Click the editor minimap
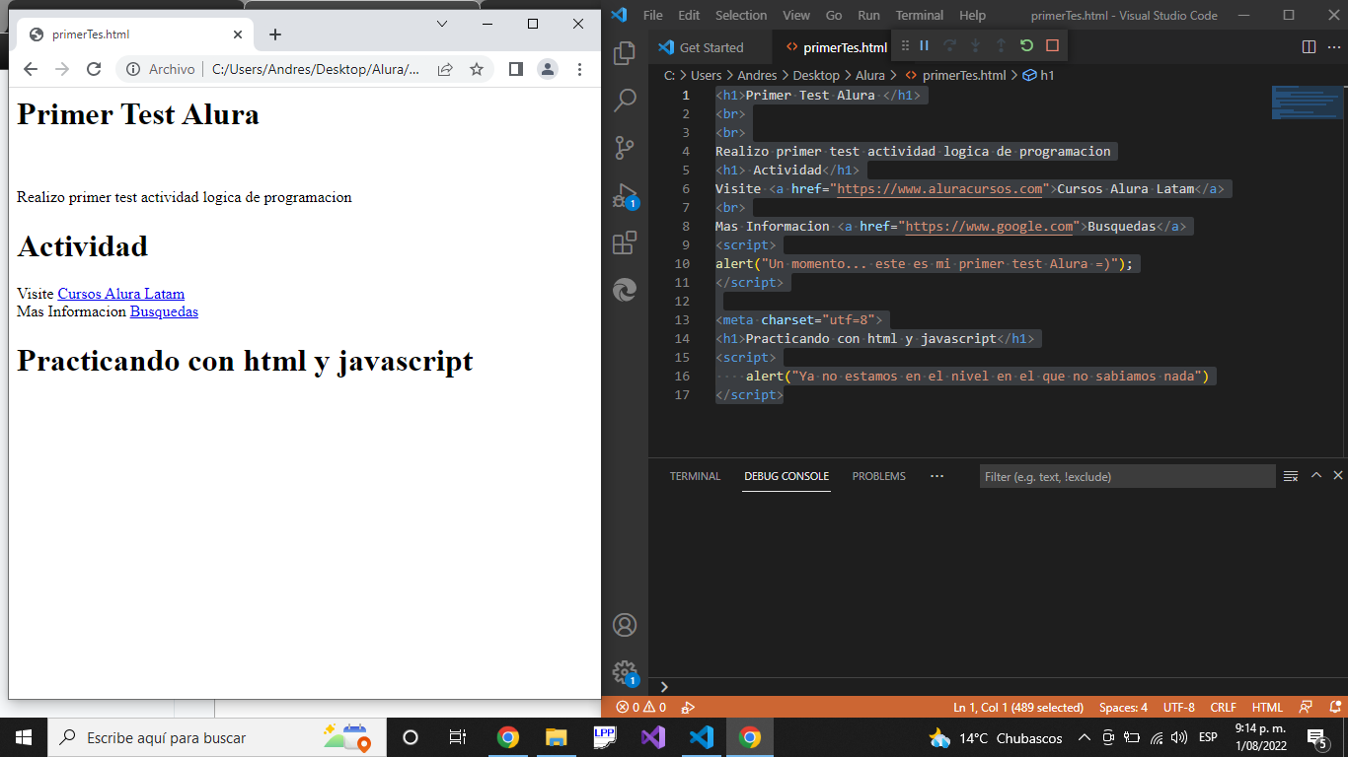The height and width of the screenshot is (757, 1348). coord(1307,103)
